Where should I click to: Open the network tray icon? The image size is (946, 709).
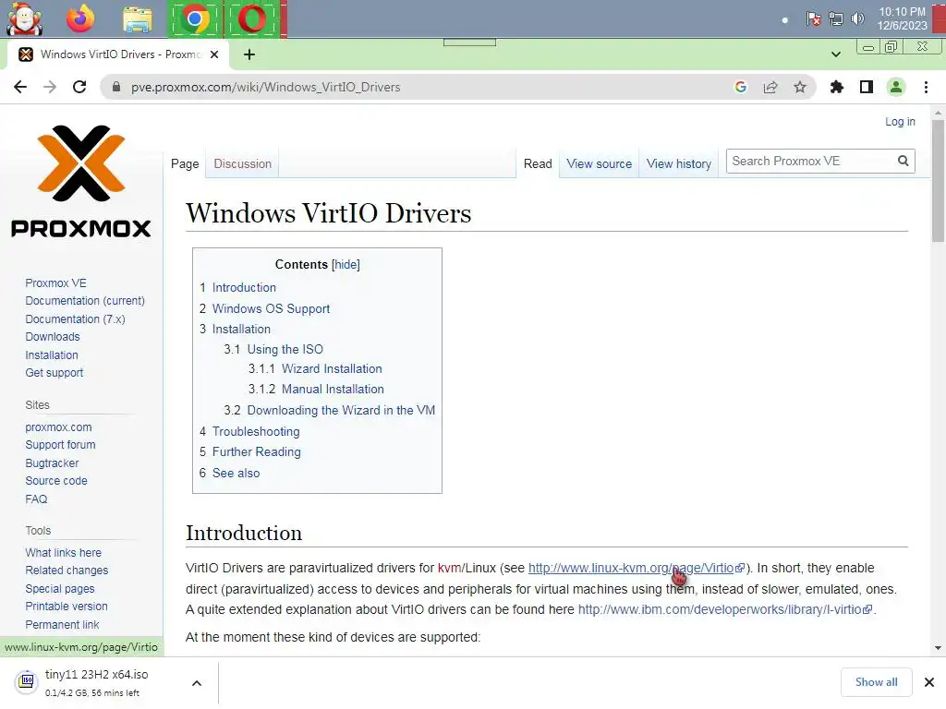(835, 18)
